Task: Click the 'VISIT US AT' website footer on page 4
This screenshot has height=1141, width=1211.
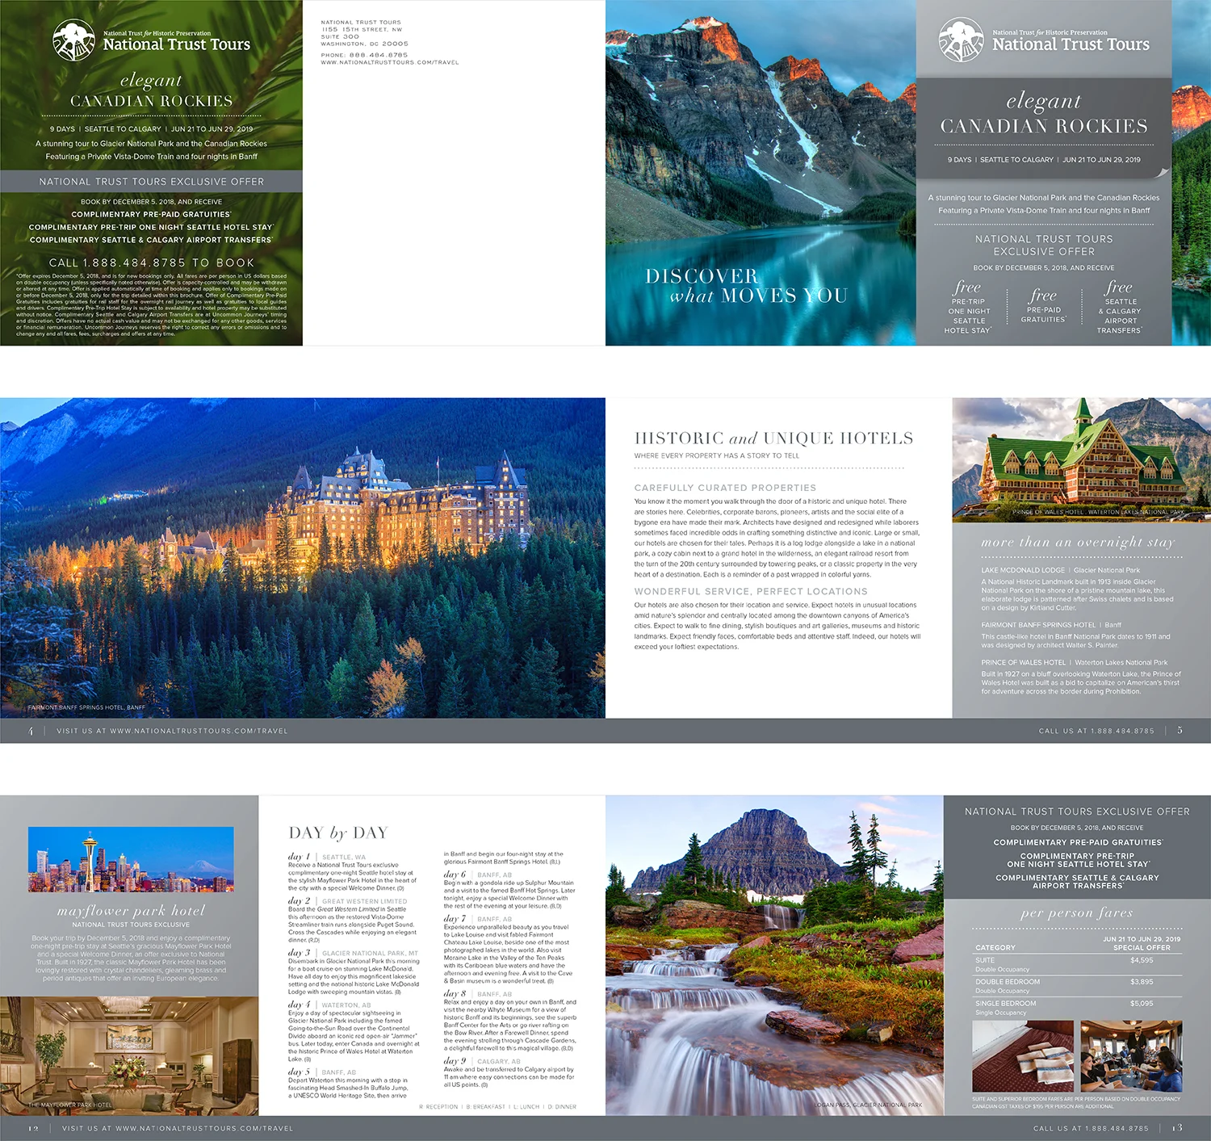Action: [x=172, y=731]
